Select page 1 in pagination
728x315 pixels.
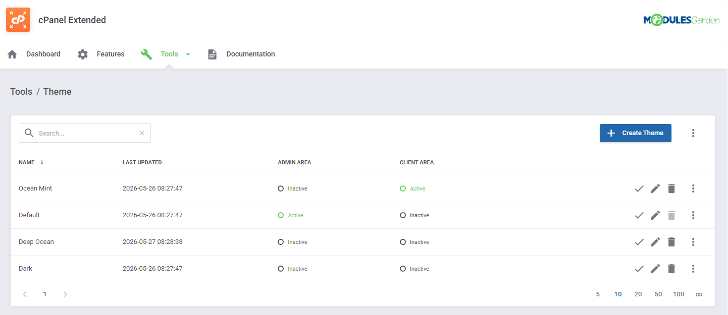(x=45, y=294)
